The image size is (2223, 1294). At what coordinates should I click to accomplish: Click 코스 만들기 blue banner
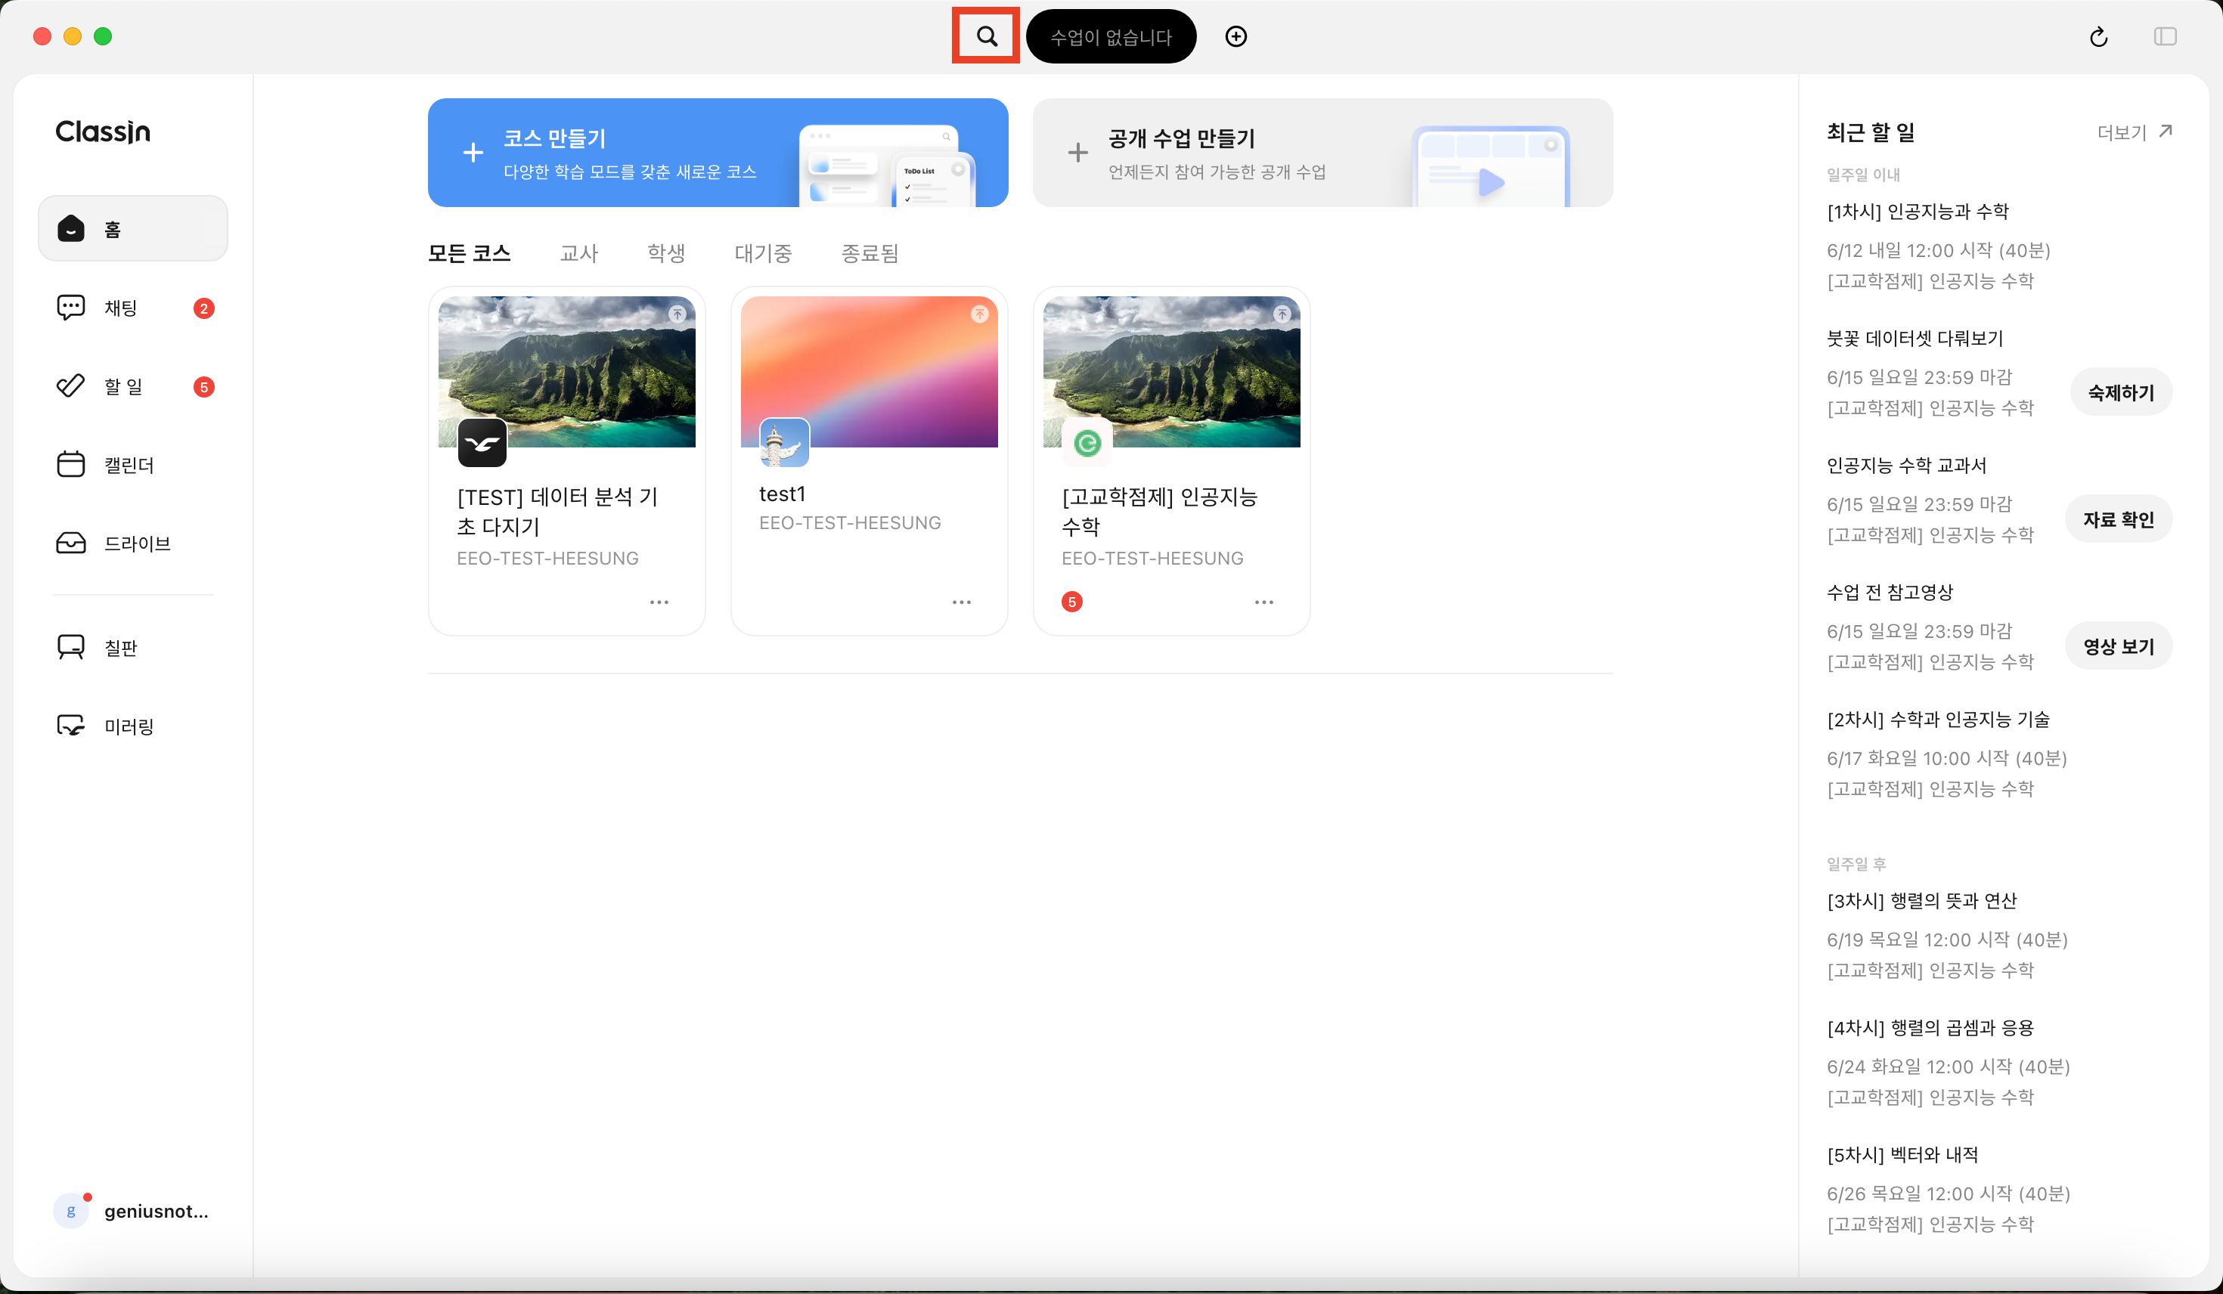[718, 153]
